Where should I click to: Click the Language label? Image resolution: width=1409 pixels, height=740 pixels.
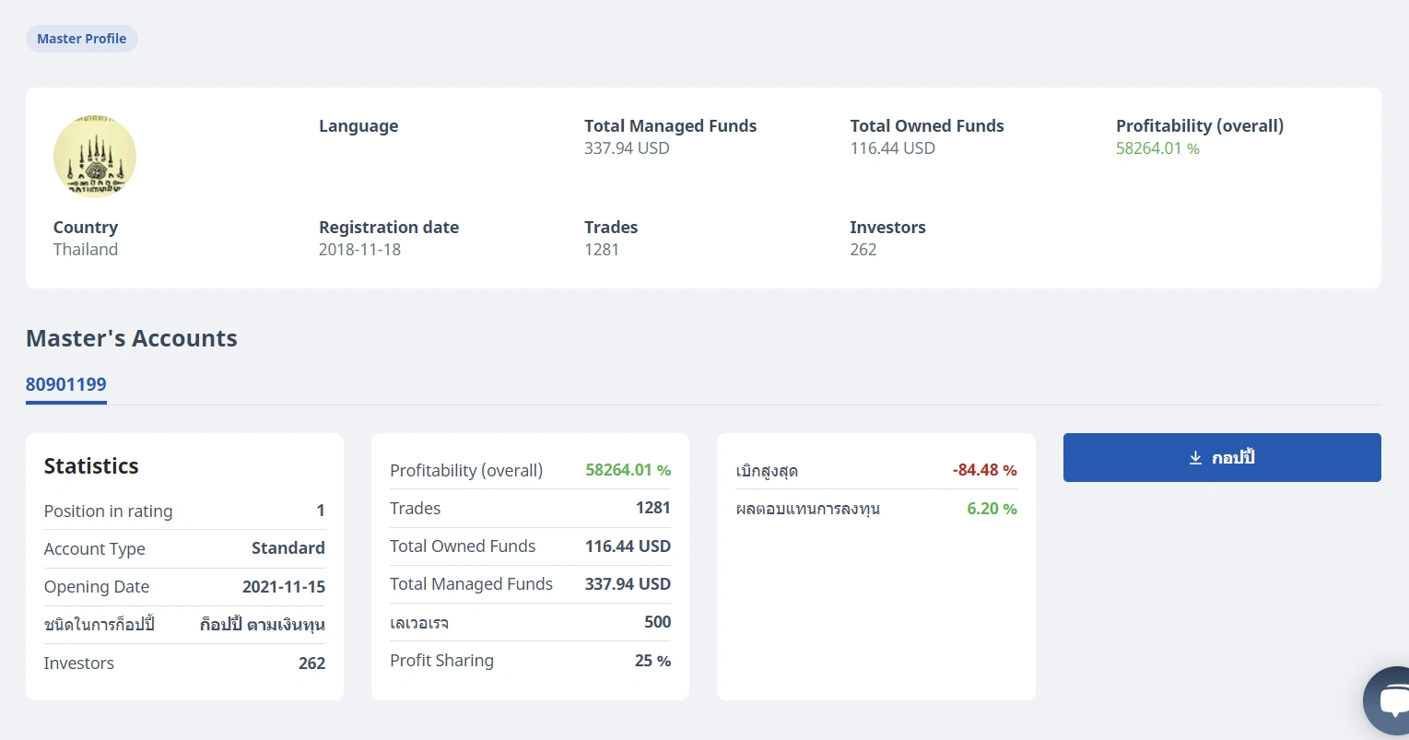[358, 126]
